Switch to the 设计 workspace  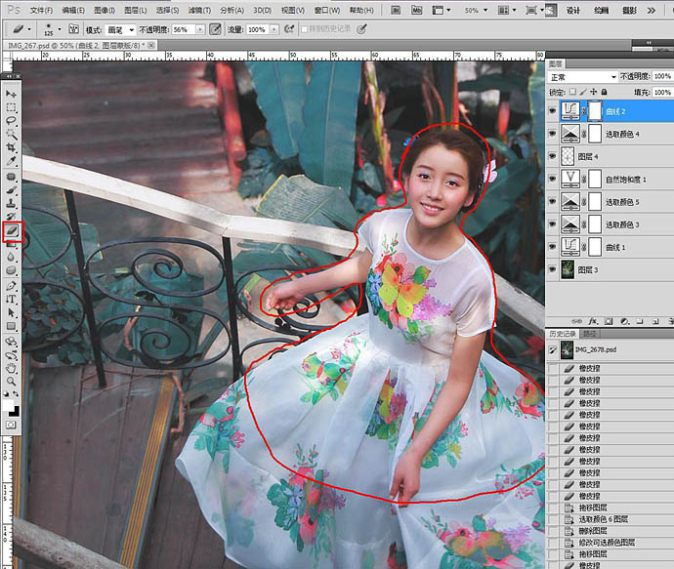point(573,11)
